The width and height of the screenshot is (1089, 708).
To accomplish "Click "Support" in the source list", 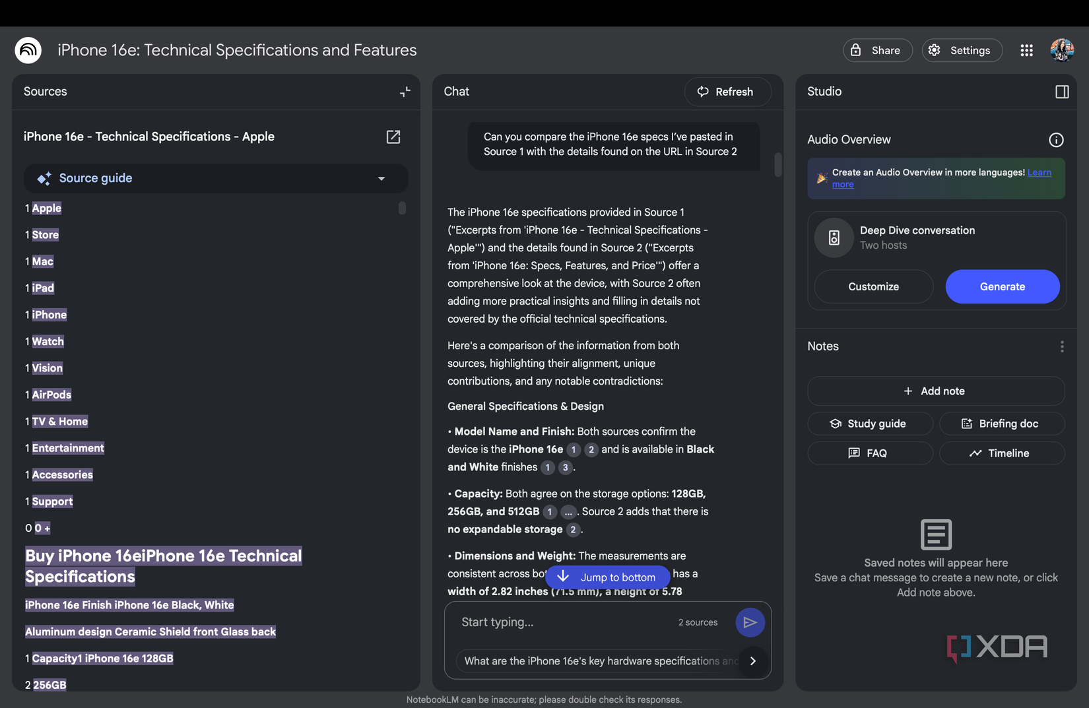I will 52,501.
